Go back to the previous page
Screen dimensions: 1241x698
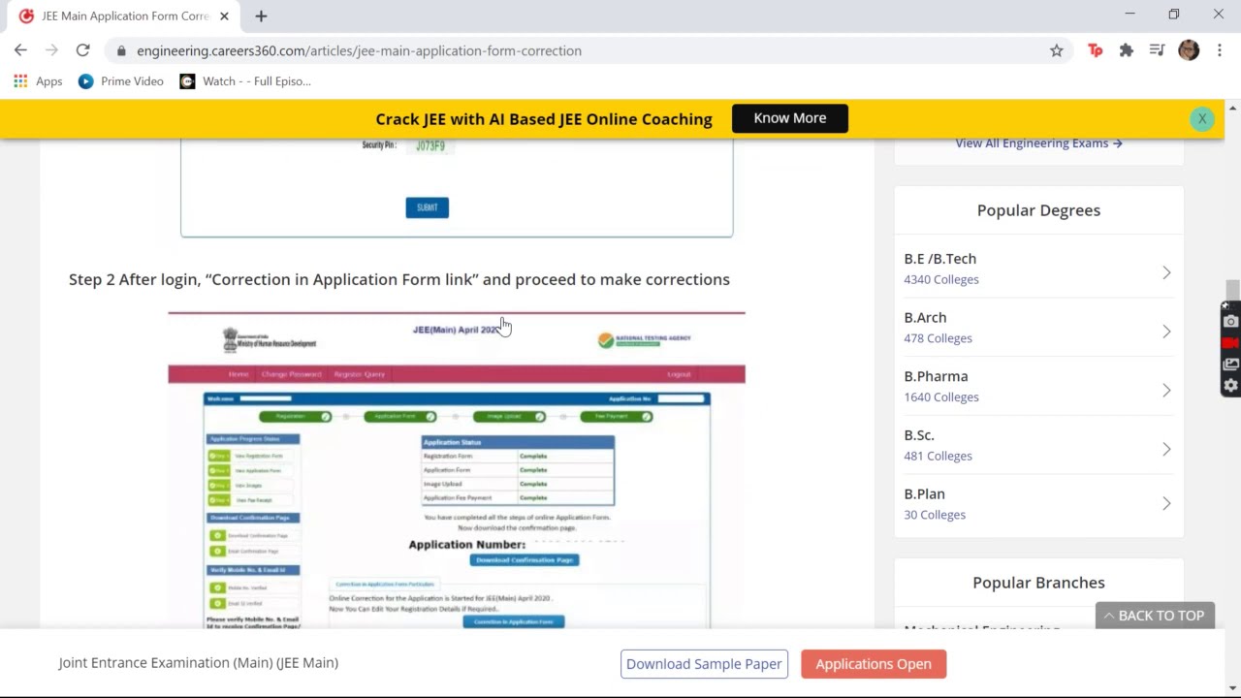pyautogui.click(x=20, y=50)
